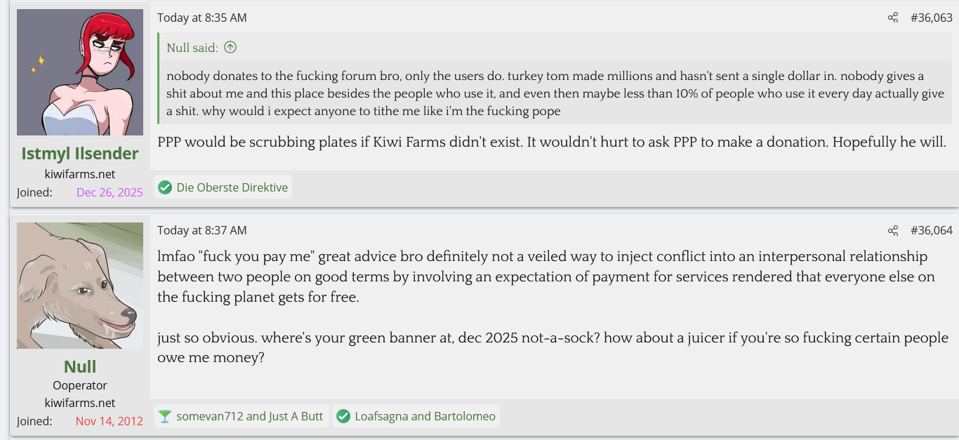View 'Die Oberste Direktive' reaction user
The width and height of the screenshot is (959, 440).
coord(232,187)
